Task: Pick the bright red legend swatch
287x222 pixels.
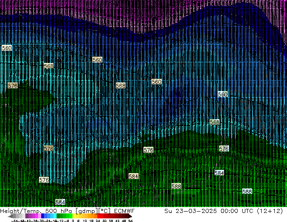Action: click(99, 216)
